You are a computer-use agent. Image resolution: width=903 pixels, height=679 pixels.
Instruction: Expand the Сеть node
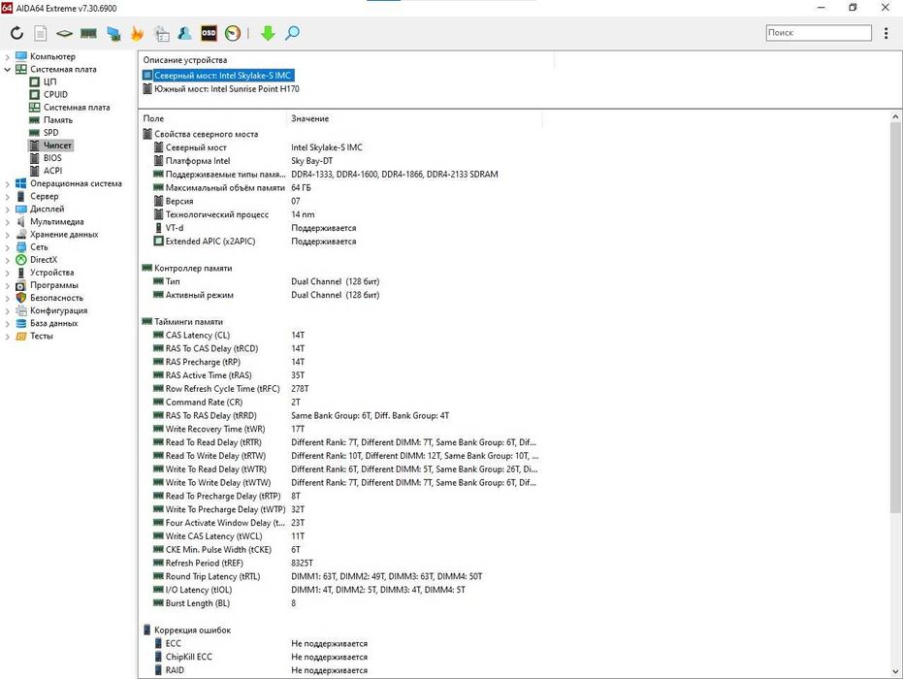7,247
